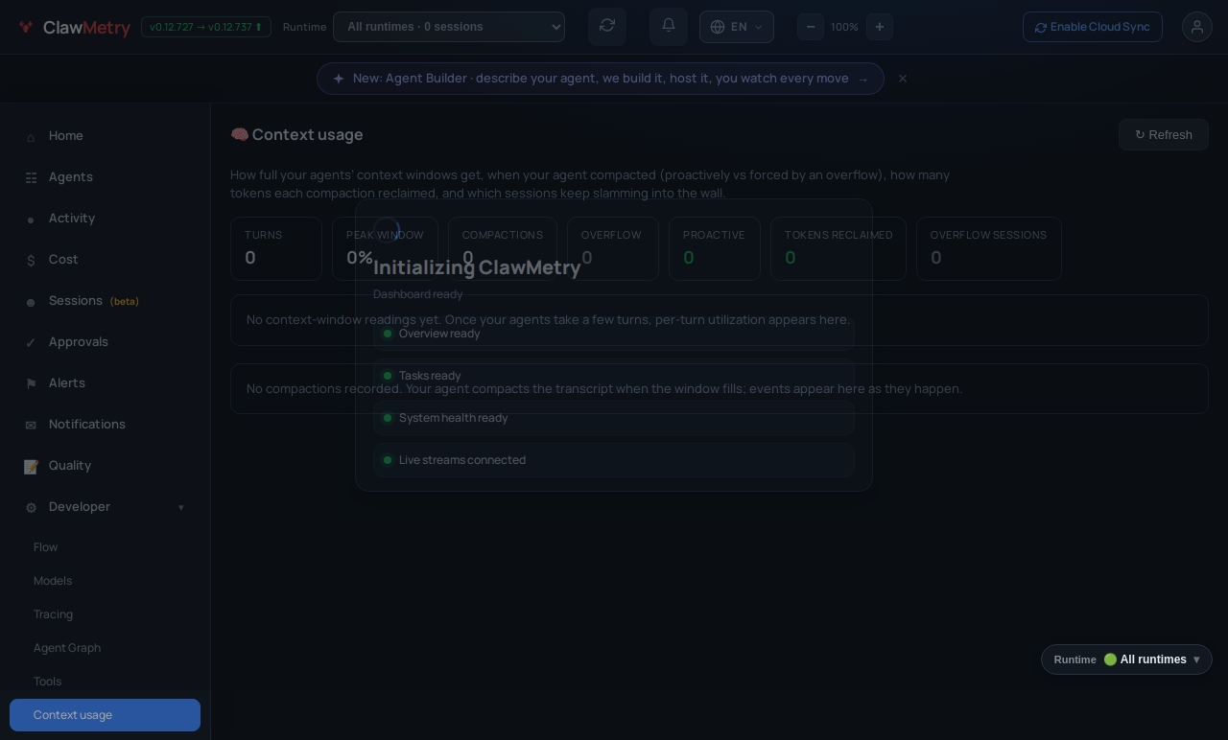Open Approvals in sidebar

tap(106, 342)
